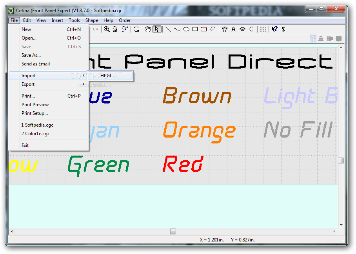The height and width of the screenshot is (254, 356).
Task: Choose Print... menu entry
Action: click(48, 96)
